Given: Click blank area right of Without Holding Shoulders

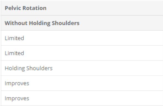Looking at the screenshot, I should point(121,23).
